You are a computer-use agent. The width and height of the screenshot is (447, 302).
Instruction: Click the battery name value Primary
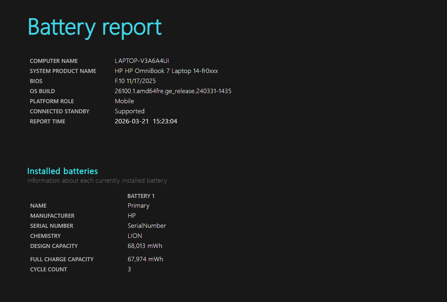pyautogui.click(x=138, y=206)
